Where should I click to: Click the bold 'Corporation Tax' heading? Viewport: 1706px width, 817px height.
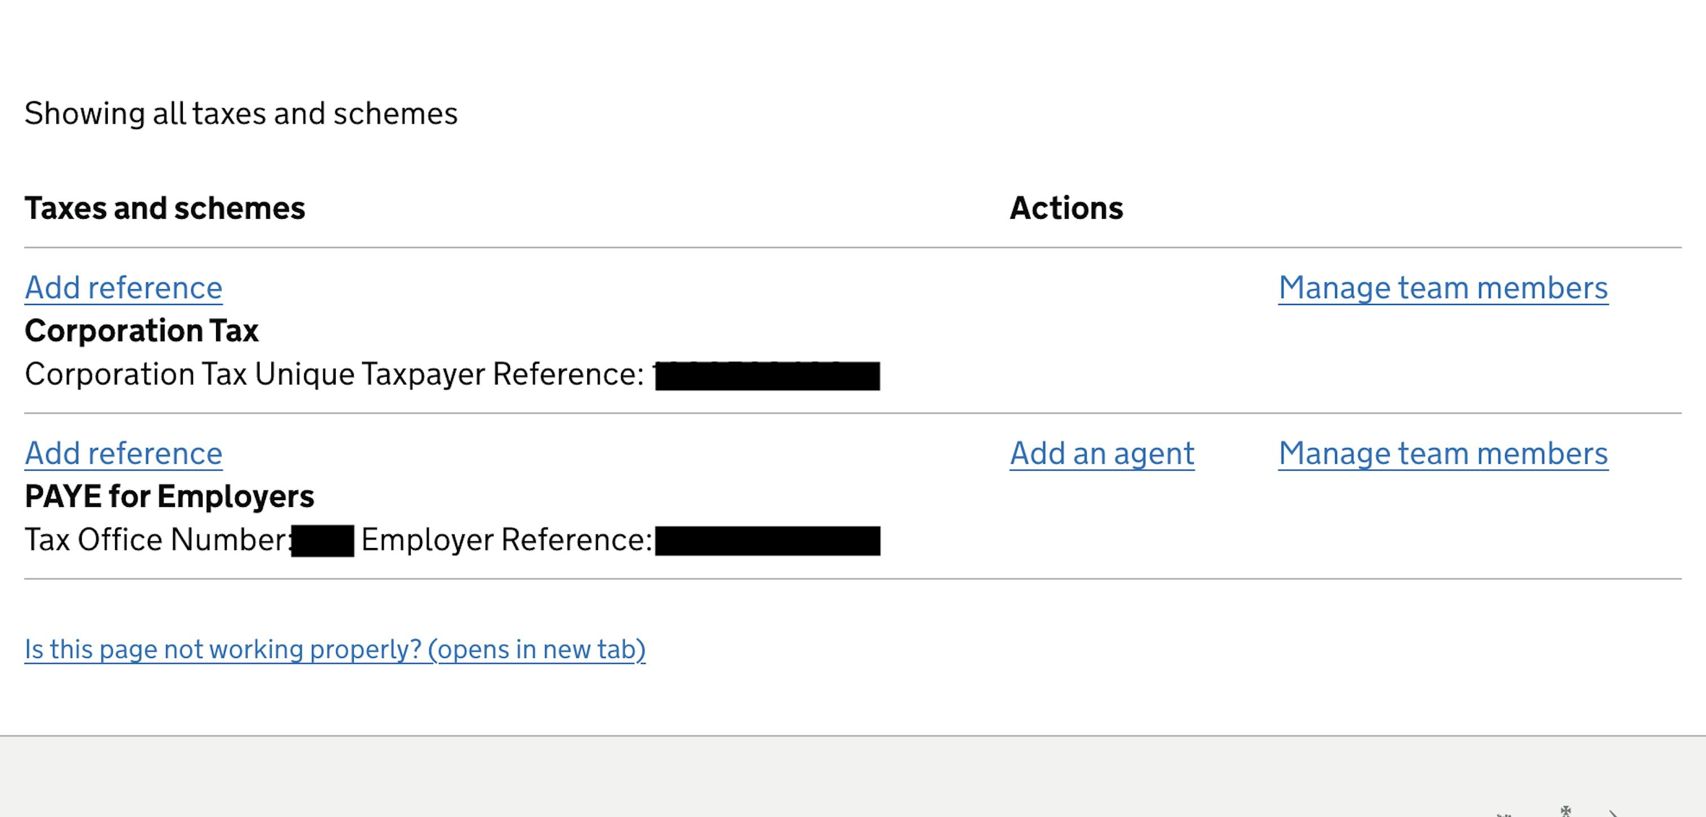[141, 330]
